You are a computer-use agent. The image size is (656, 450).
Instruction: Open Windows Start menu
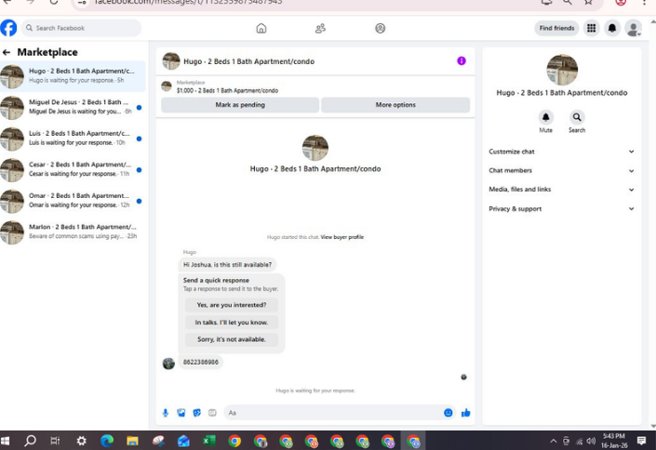tap(6, 441)
